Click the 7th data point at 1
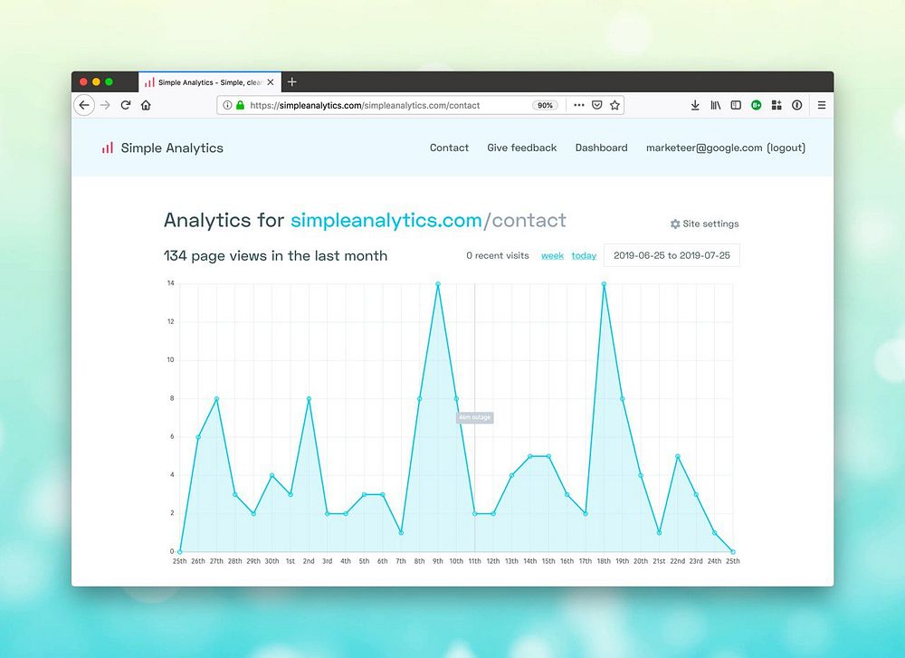This screenshot has height=658, width=905. tap(401, 533)
